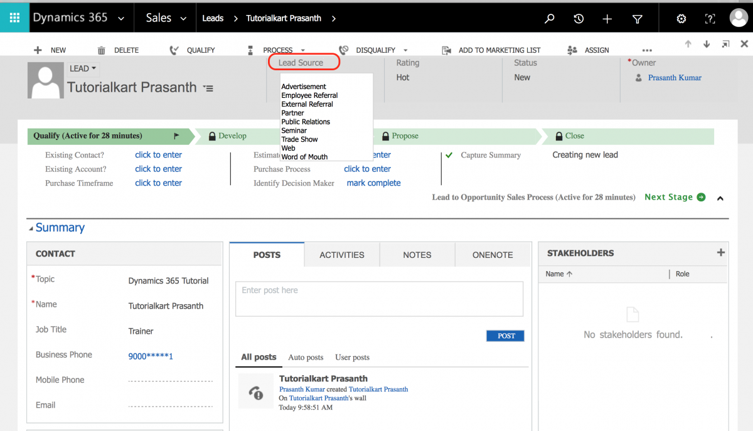The width and height of the screenshot is (753, 431).
Task: Select External Referral lead source
Action: pos(307,104)
